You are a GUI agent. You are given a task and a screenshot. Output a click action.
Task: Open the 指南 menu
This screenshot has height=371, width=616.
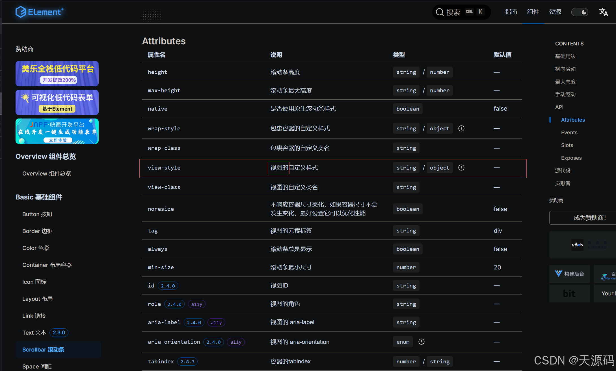511,12
